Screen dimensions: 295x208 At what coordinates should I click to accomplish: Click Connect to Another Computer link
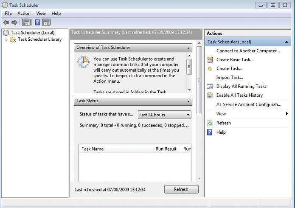248,51
